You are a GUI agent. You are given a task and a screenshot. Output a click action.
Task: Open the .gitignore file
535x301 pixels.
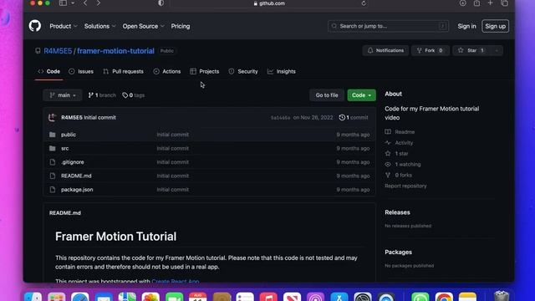[73, 162]
